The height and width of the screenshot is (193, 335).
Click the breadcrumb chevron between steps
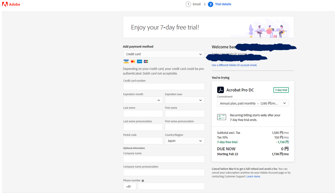205,4
